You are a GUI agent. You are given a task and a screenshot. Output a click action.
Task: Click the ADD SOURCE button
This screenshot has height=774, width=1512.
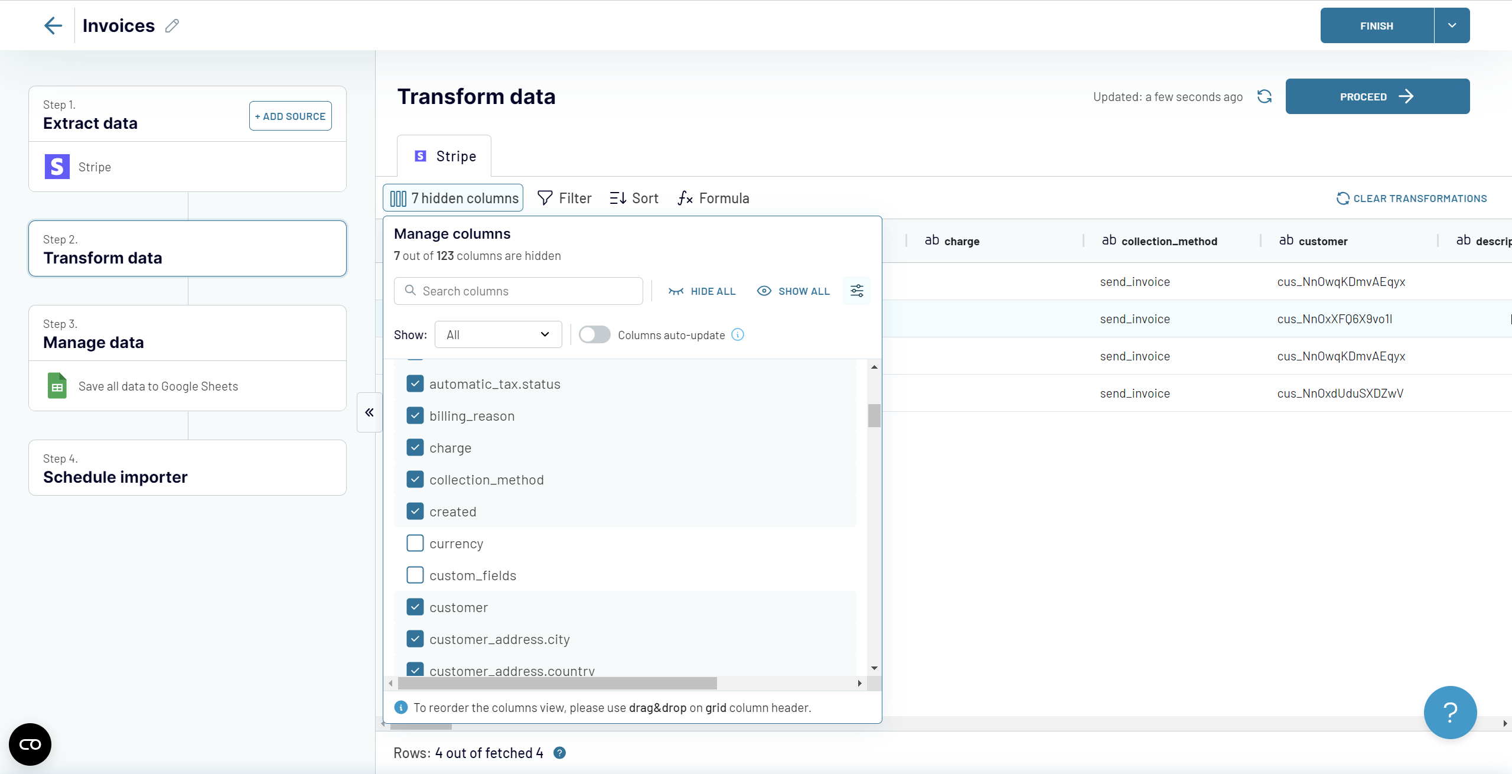point(290,116)
